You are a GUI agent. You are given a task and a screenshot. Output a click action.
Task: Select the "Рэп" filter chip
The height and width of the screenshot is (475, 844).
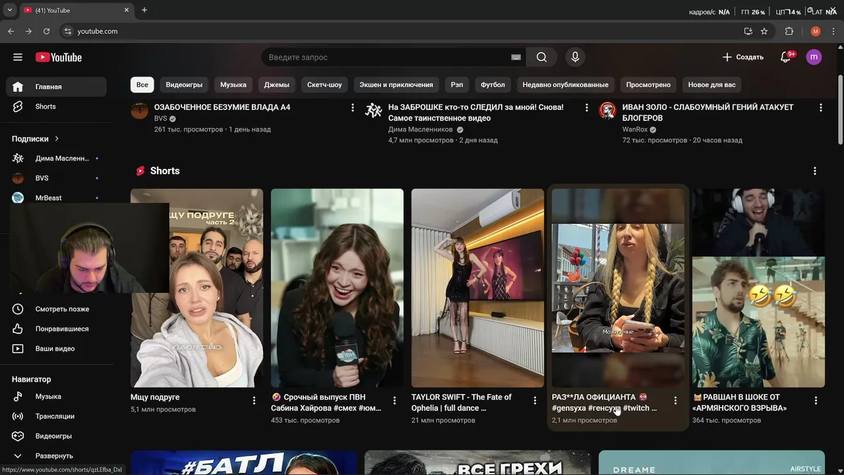click(457, 84)
